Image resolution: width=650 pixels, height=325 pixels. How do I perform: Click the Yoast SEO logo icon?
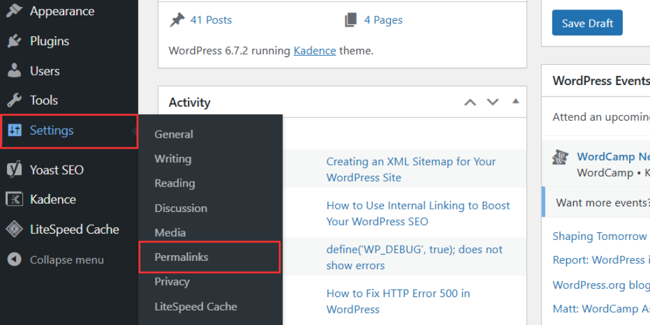click(14, 169)
